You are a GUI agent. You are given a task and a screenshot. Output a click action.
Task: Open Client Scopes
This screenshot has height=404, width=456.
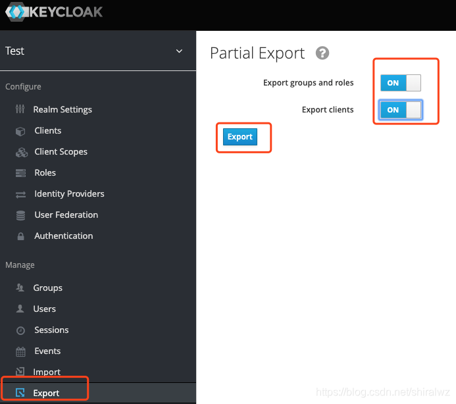[61, 151]
